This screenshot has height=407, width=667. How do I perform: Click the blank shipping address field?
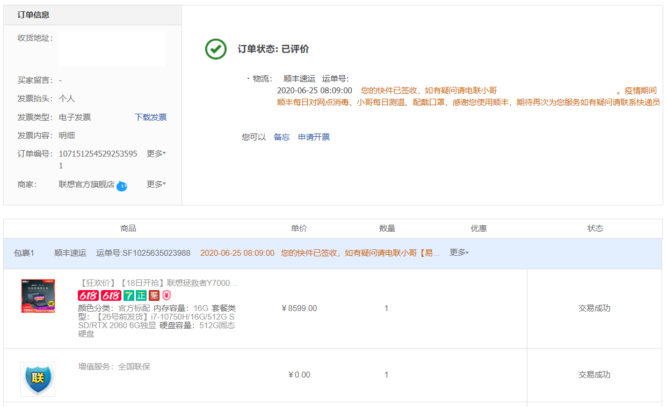112,49
